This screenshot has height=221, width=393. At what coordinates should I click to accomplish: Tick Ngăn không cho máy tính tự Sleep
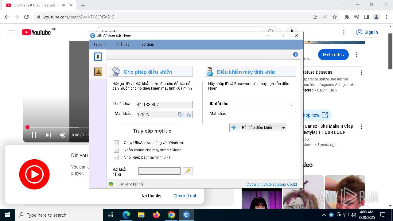[116, 150]
